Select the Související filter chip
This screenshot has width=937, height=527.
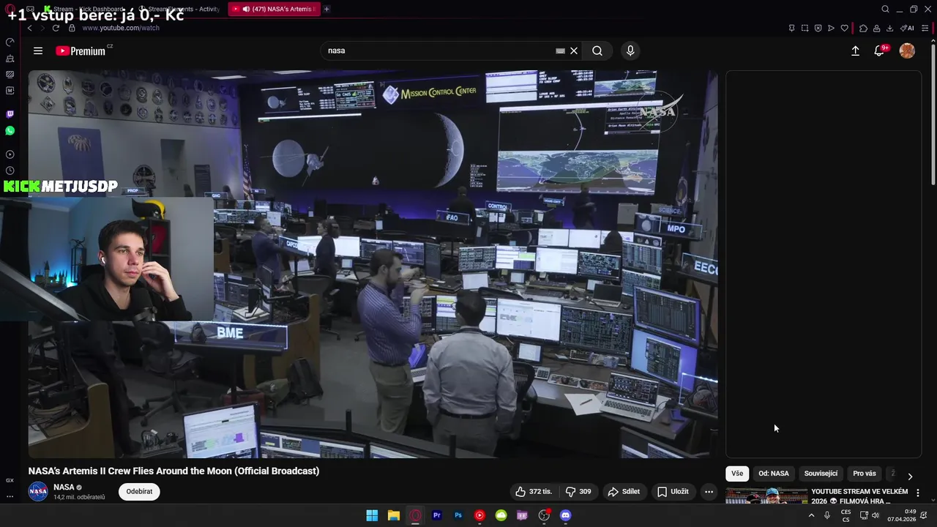[821, 474]
